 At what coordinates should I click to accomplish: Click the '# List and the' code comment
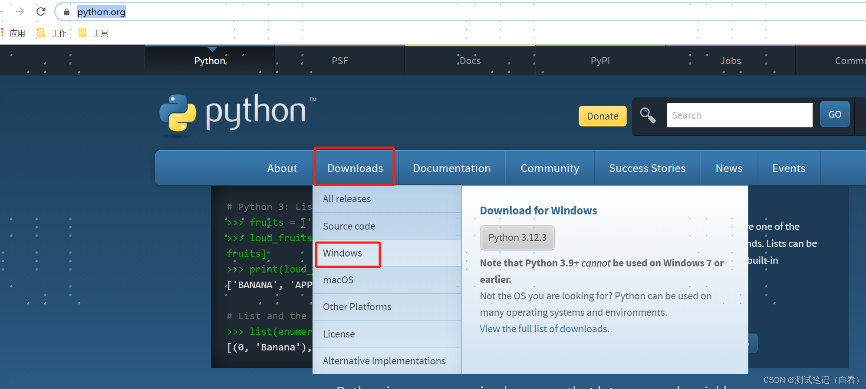[266, 316]
